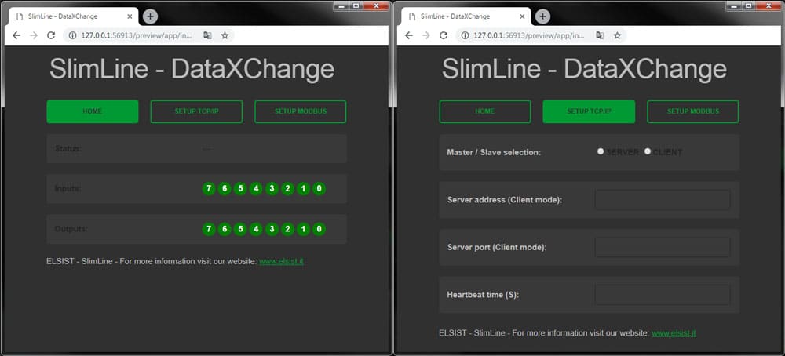Click the Status label on home page
Viewport: 785px width, 356px height.
[68, 149]
